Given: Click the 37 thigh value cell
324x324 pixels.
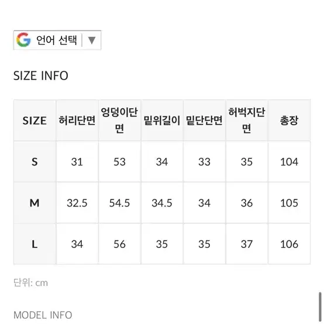Looking at the screenshot, I should [x=247, y=244].
